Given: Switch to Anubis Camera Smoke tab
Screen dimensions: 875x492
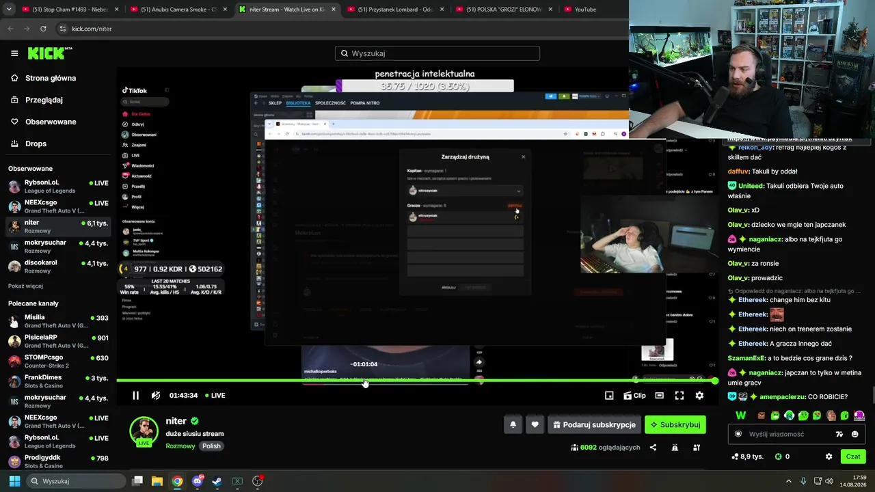Looking at the screenshot, I should [179, 10].
